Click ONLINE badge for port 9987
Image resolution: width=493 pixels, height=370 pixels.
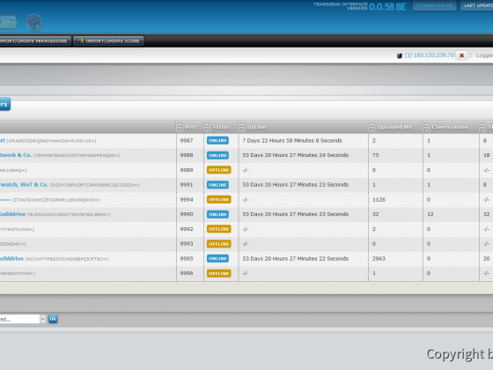(x=217, y=141)
